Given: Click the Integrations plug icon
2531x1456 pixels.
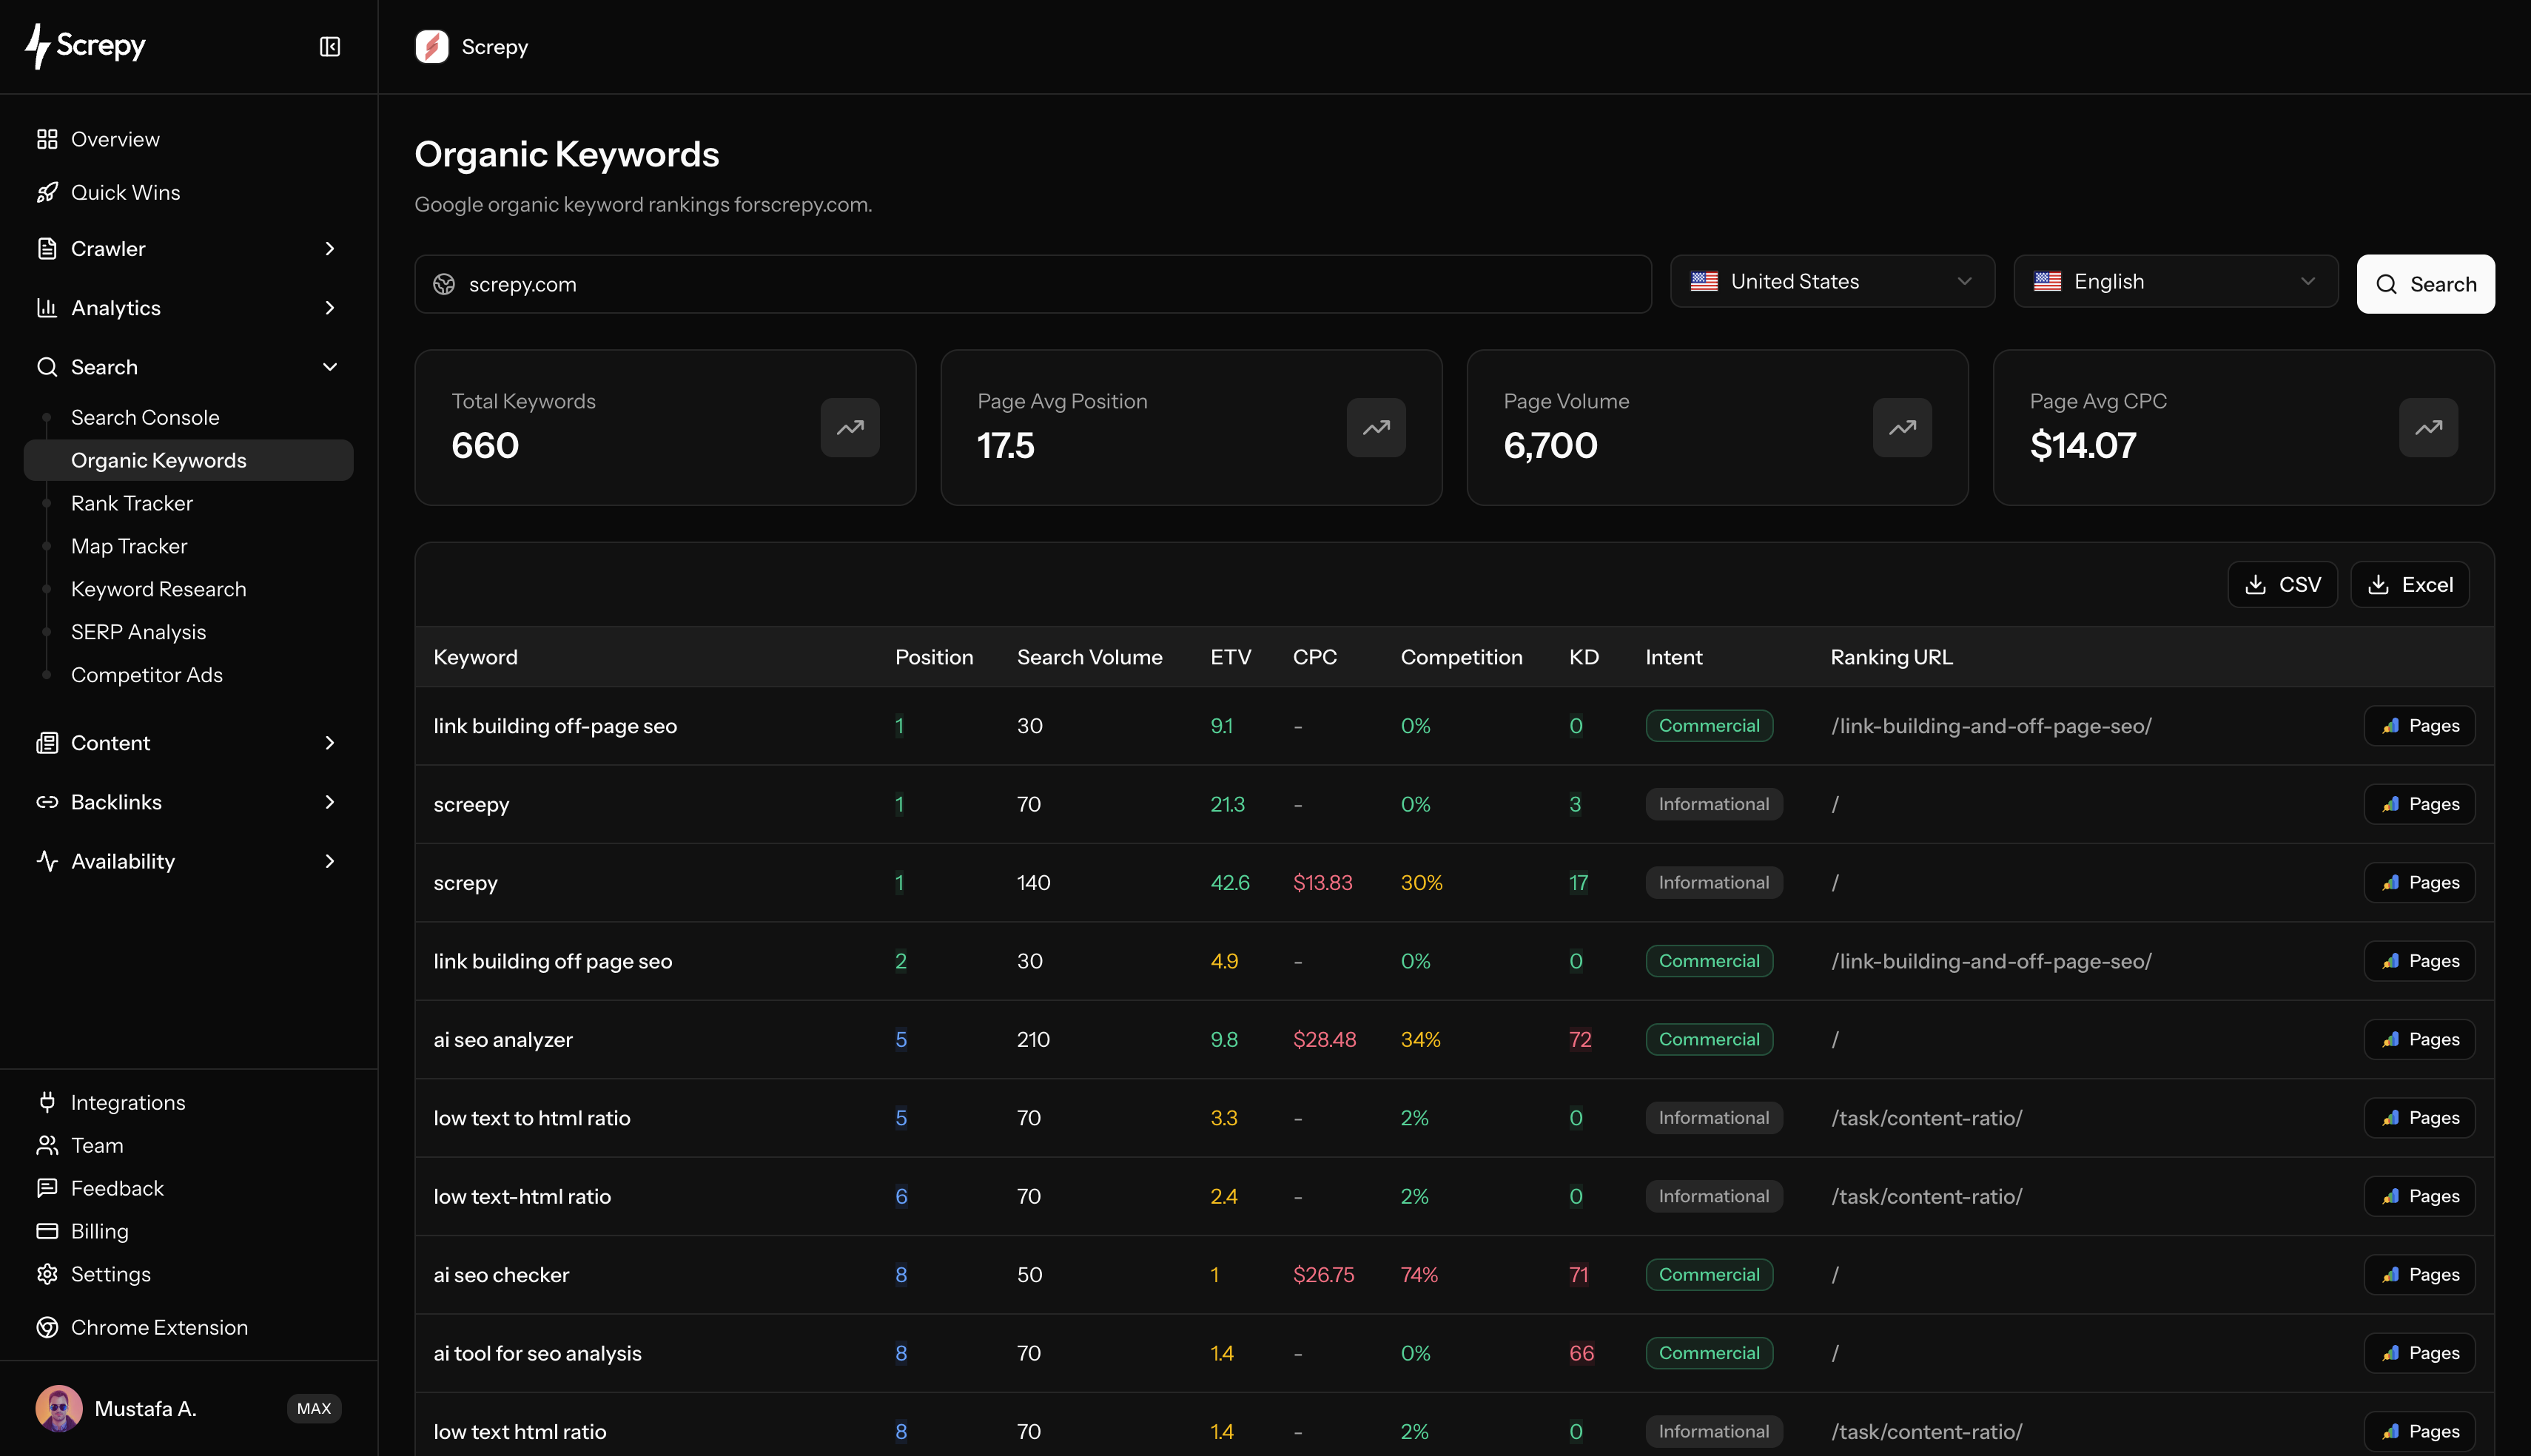Looking at the screenshot, I should click(x=47, y=1102).
